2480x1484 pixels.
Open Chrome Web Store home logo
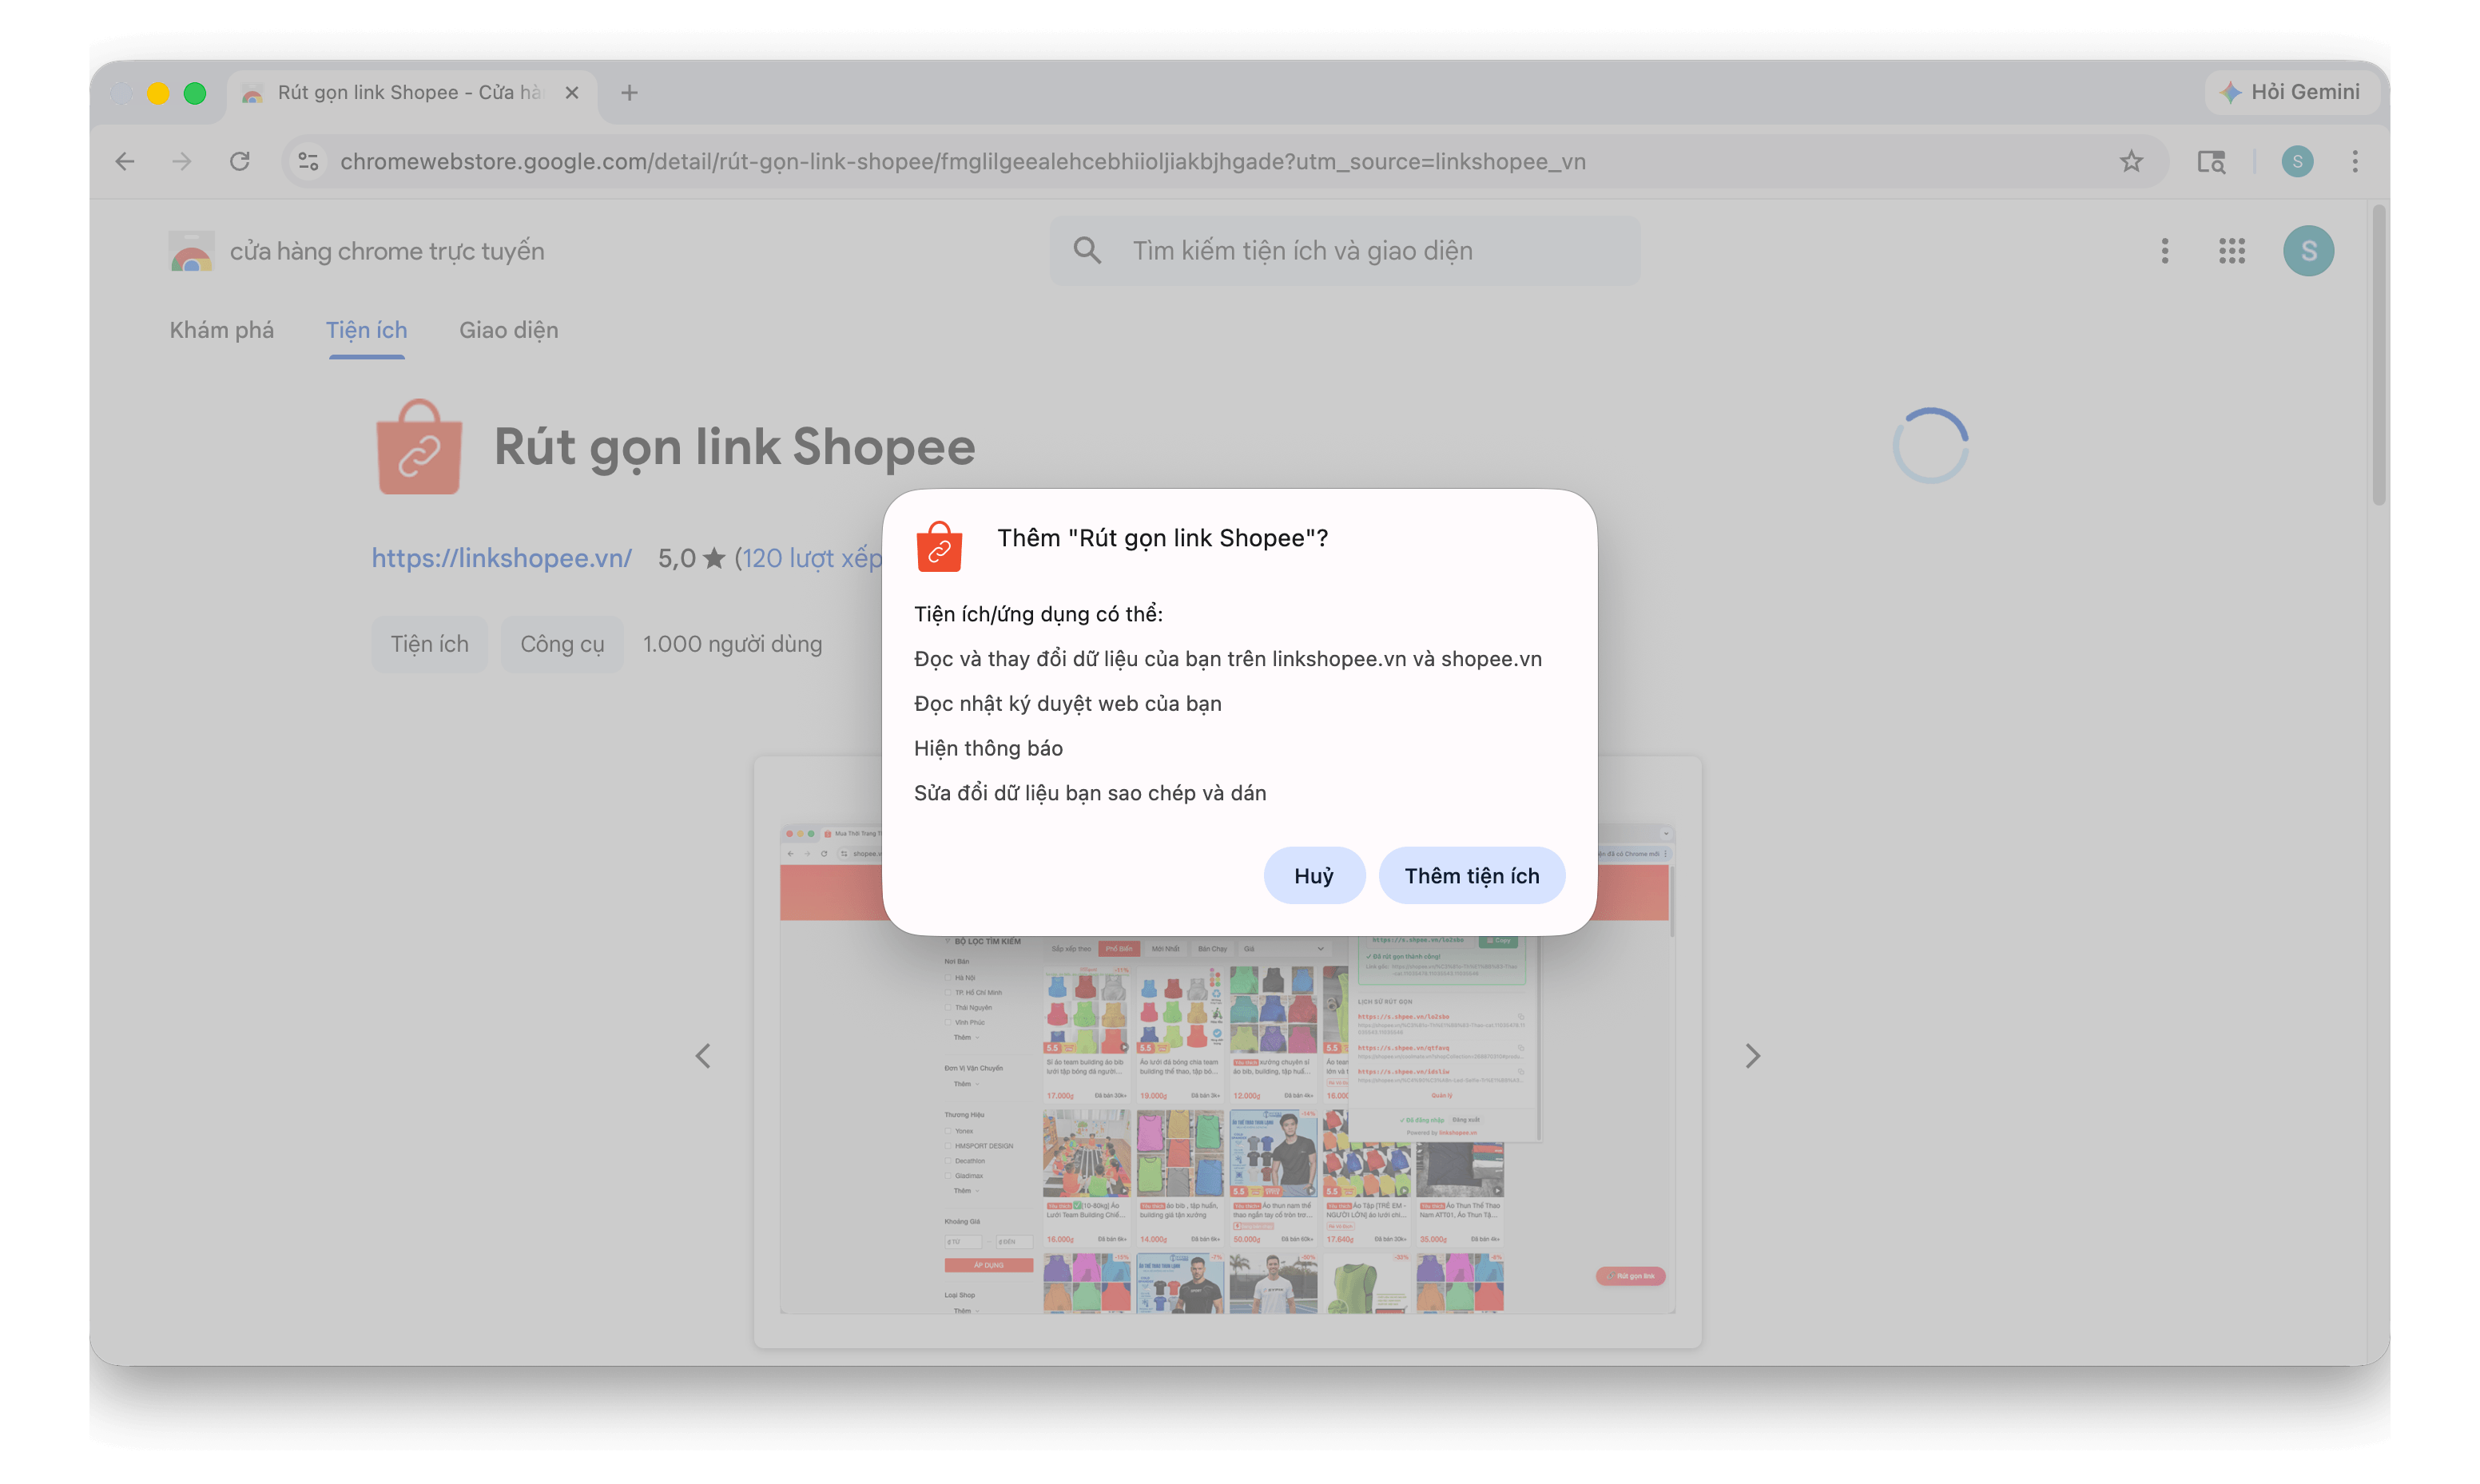coord(191,251)
